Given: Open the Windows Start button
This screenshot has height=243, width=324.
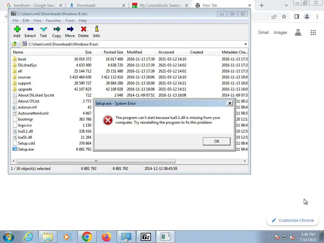Looking at the screenshot, I should pyautogui.click(x=8, y=237).
